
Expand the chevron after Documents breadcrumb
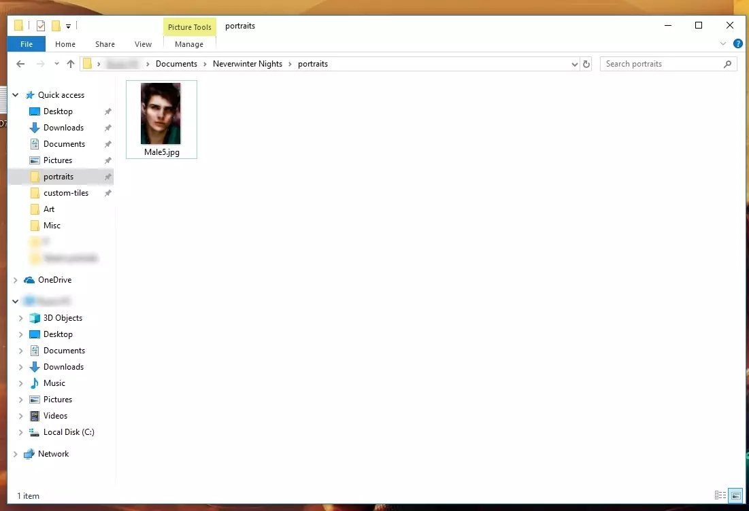[x=205, y=64]
